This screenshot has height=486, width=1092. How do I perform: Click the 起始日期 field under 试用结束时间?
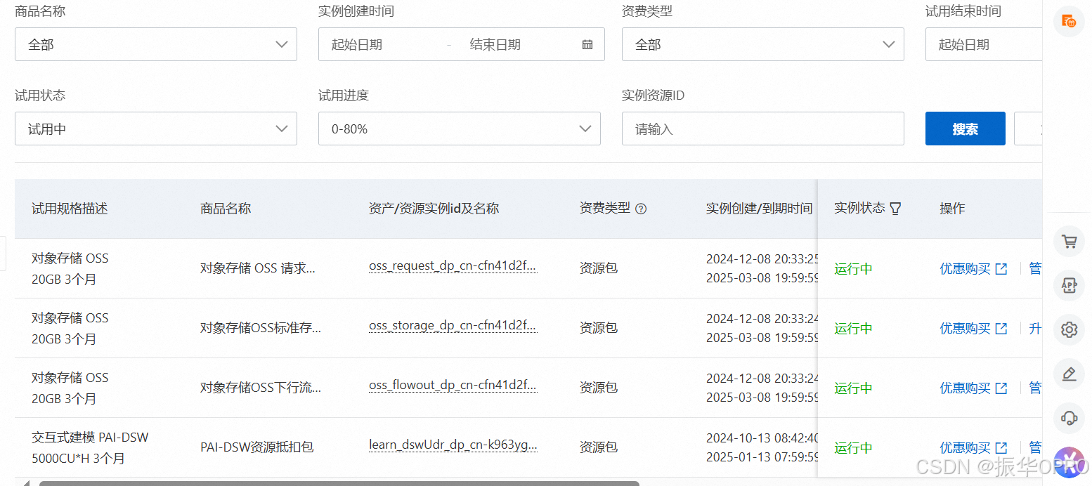click(x=984, y=44)
